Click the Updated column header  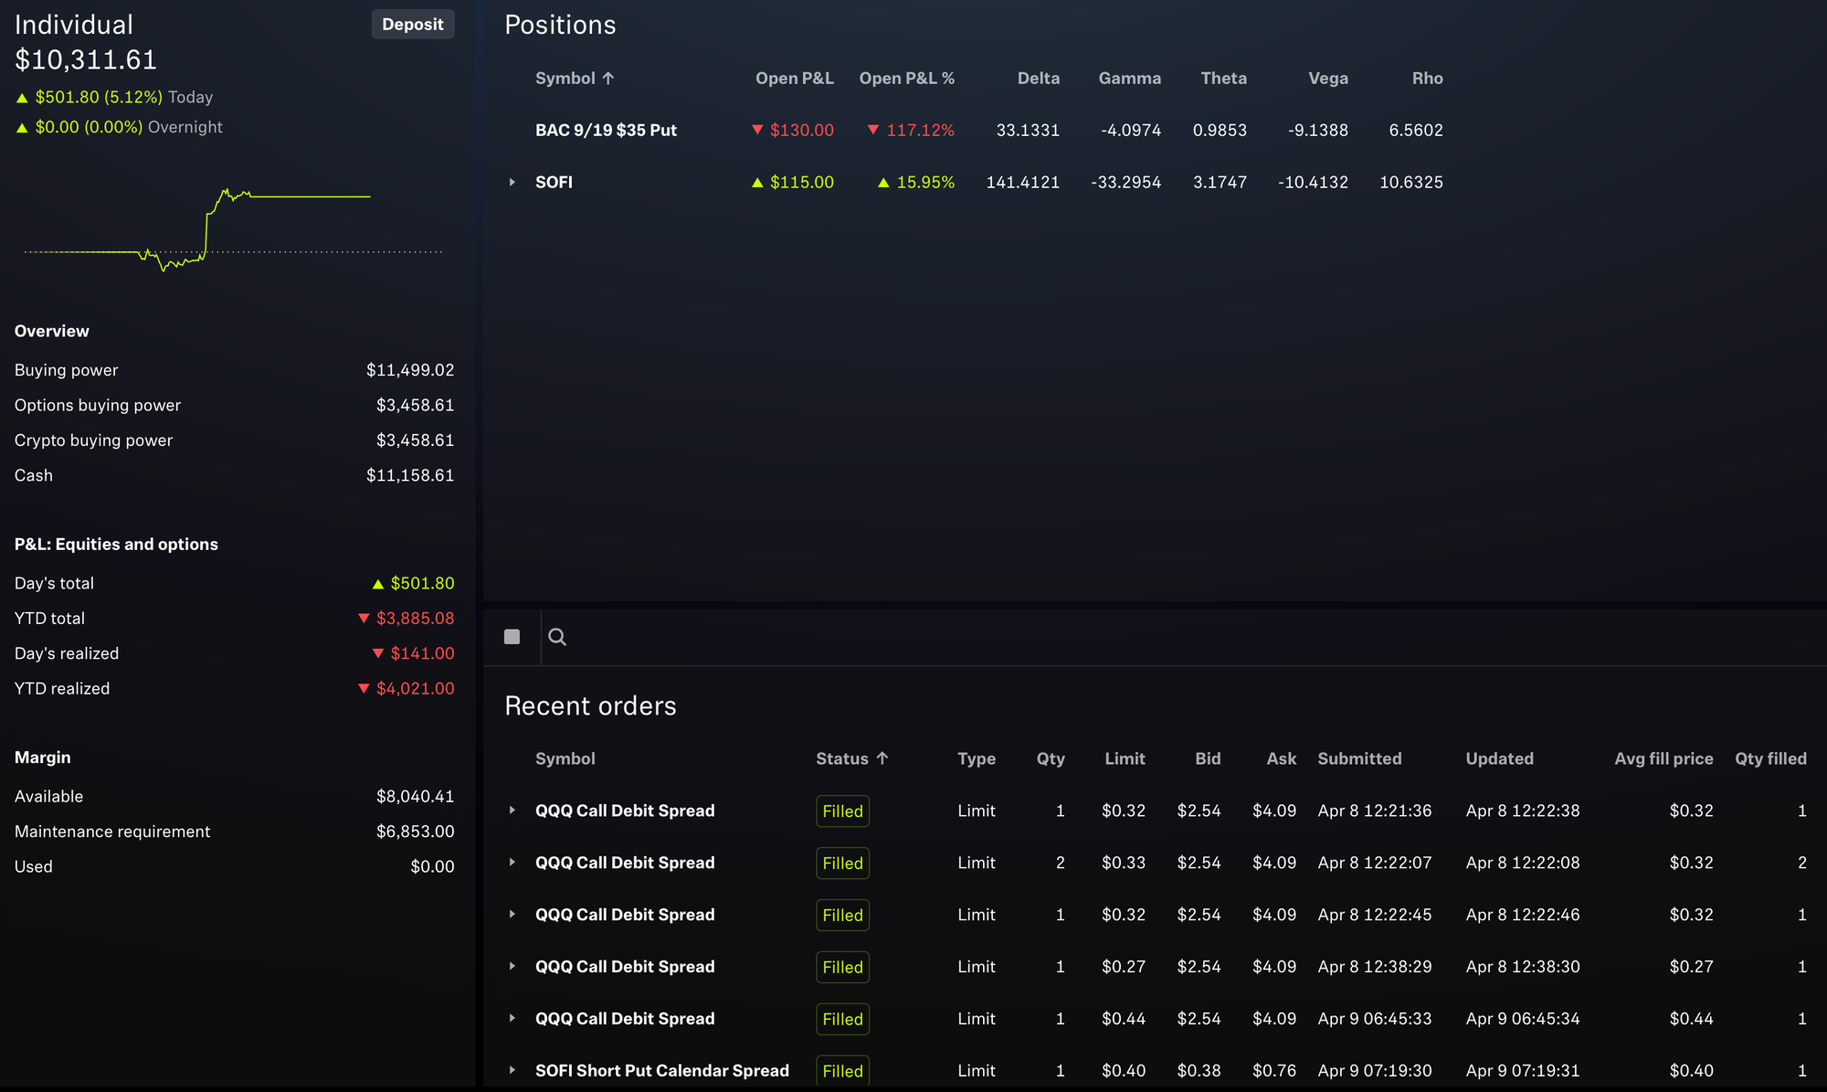click(x=1499, y=758)
